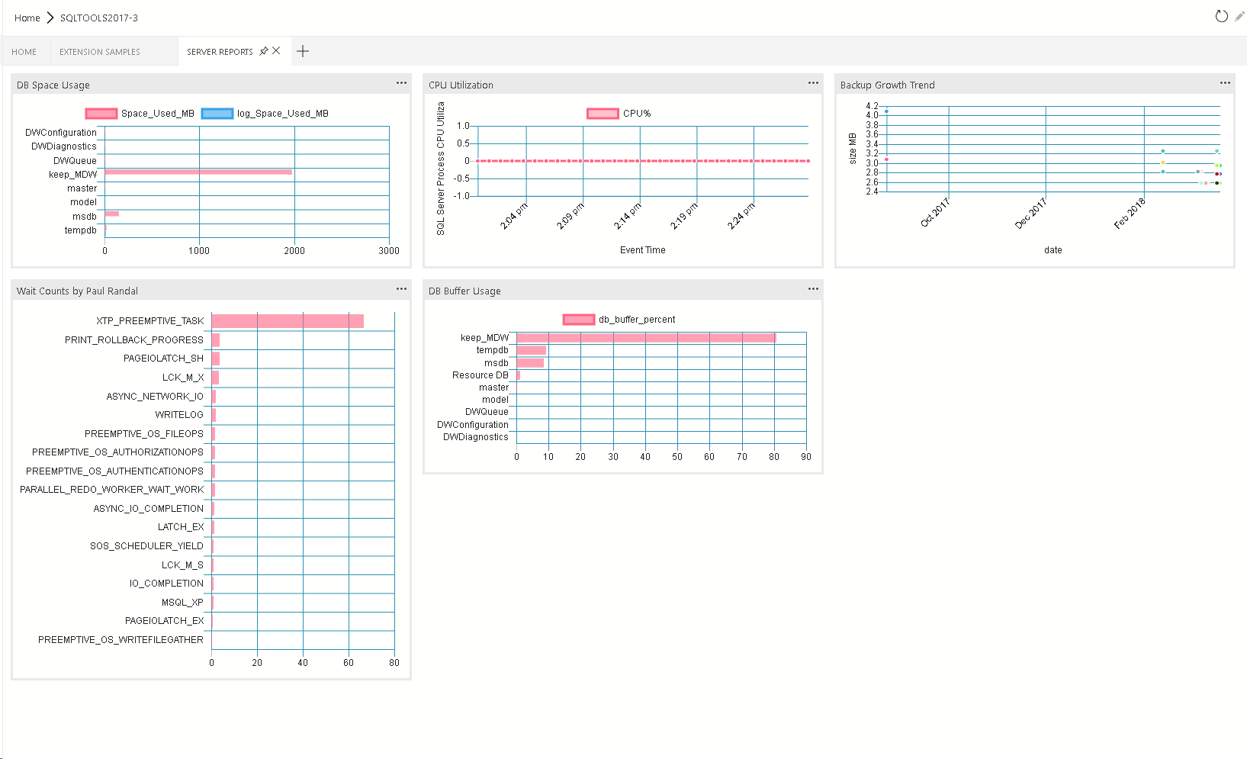The width and height of the screenshot is (1247, 759).
Task: Open DB Space Usage widget menu
Action: point(401,83)
